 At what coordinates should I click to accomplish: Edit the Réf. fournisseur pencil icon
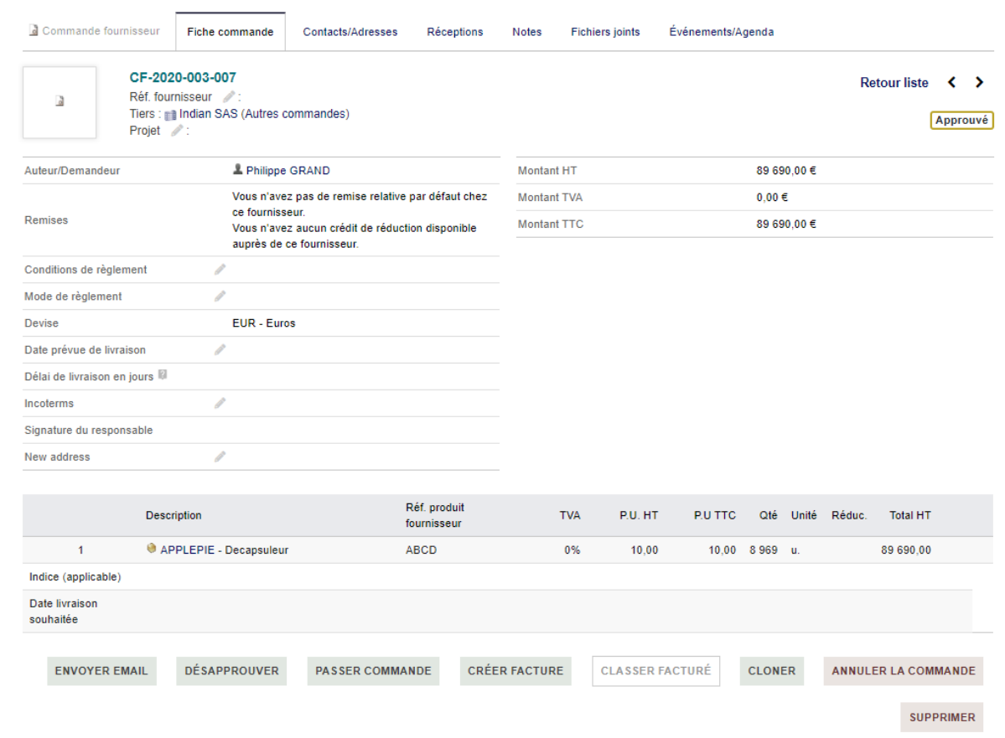229,96
